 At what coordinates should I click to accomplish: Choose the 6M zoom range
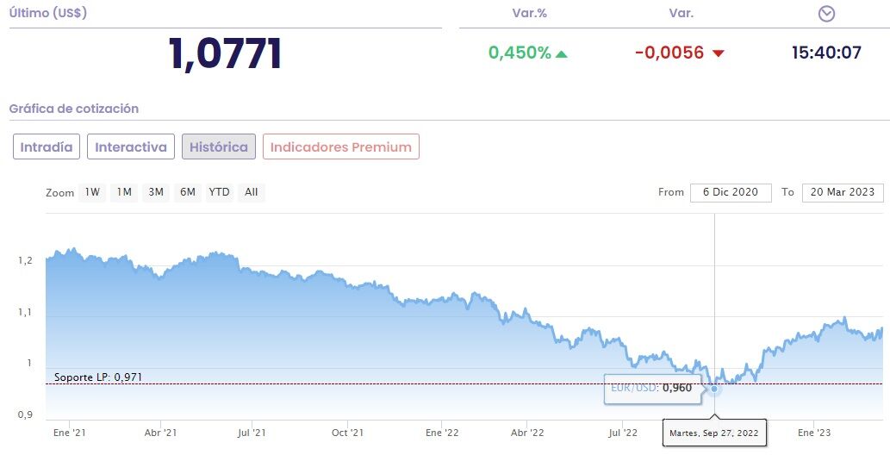(x=188, y=192)
